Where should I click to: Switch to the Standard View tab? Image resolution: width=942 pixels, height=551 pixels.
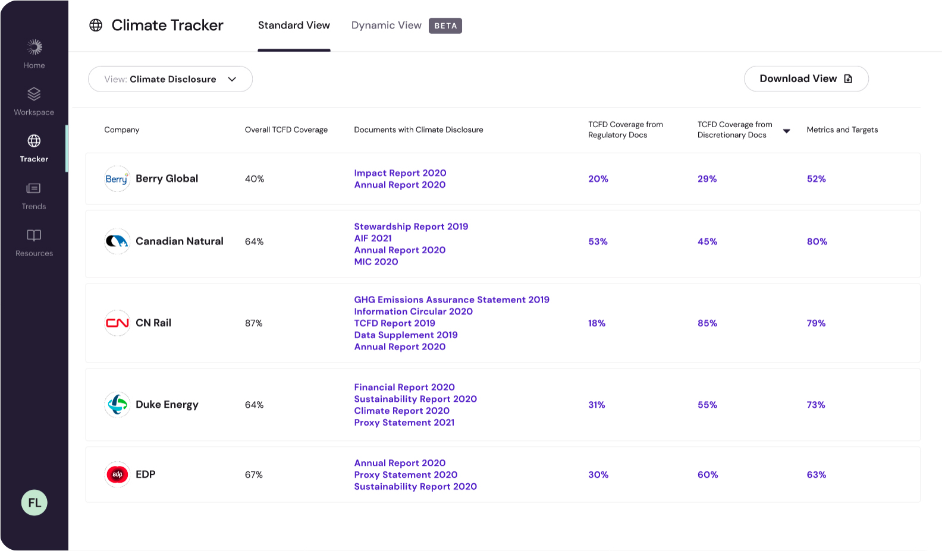[x=294, y=26]
